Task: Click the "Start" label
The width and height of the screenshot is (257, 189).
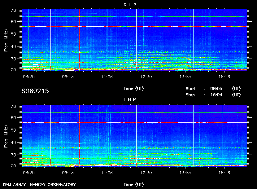Action: point(190,89)
